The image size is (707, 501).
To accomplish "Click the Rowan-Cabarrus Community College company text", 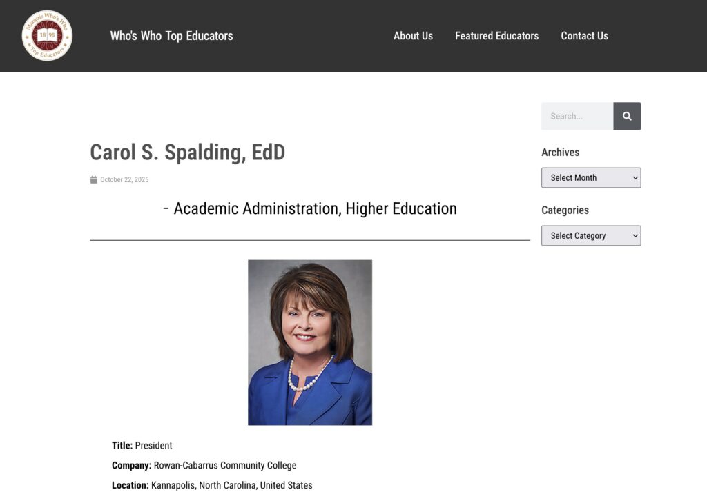I will click(x=224, y=465).
